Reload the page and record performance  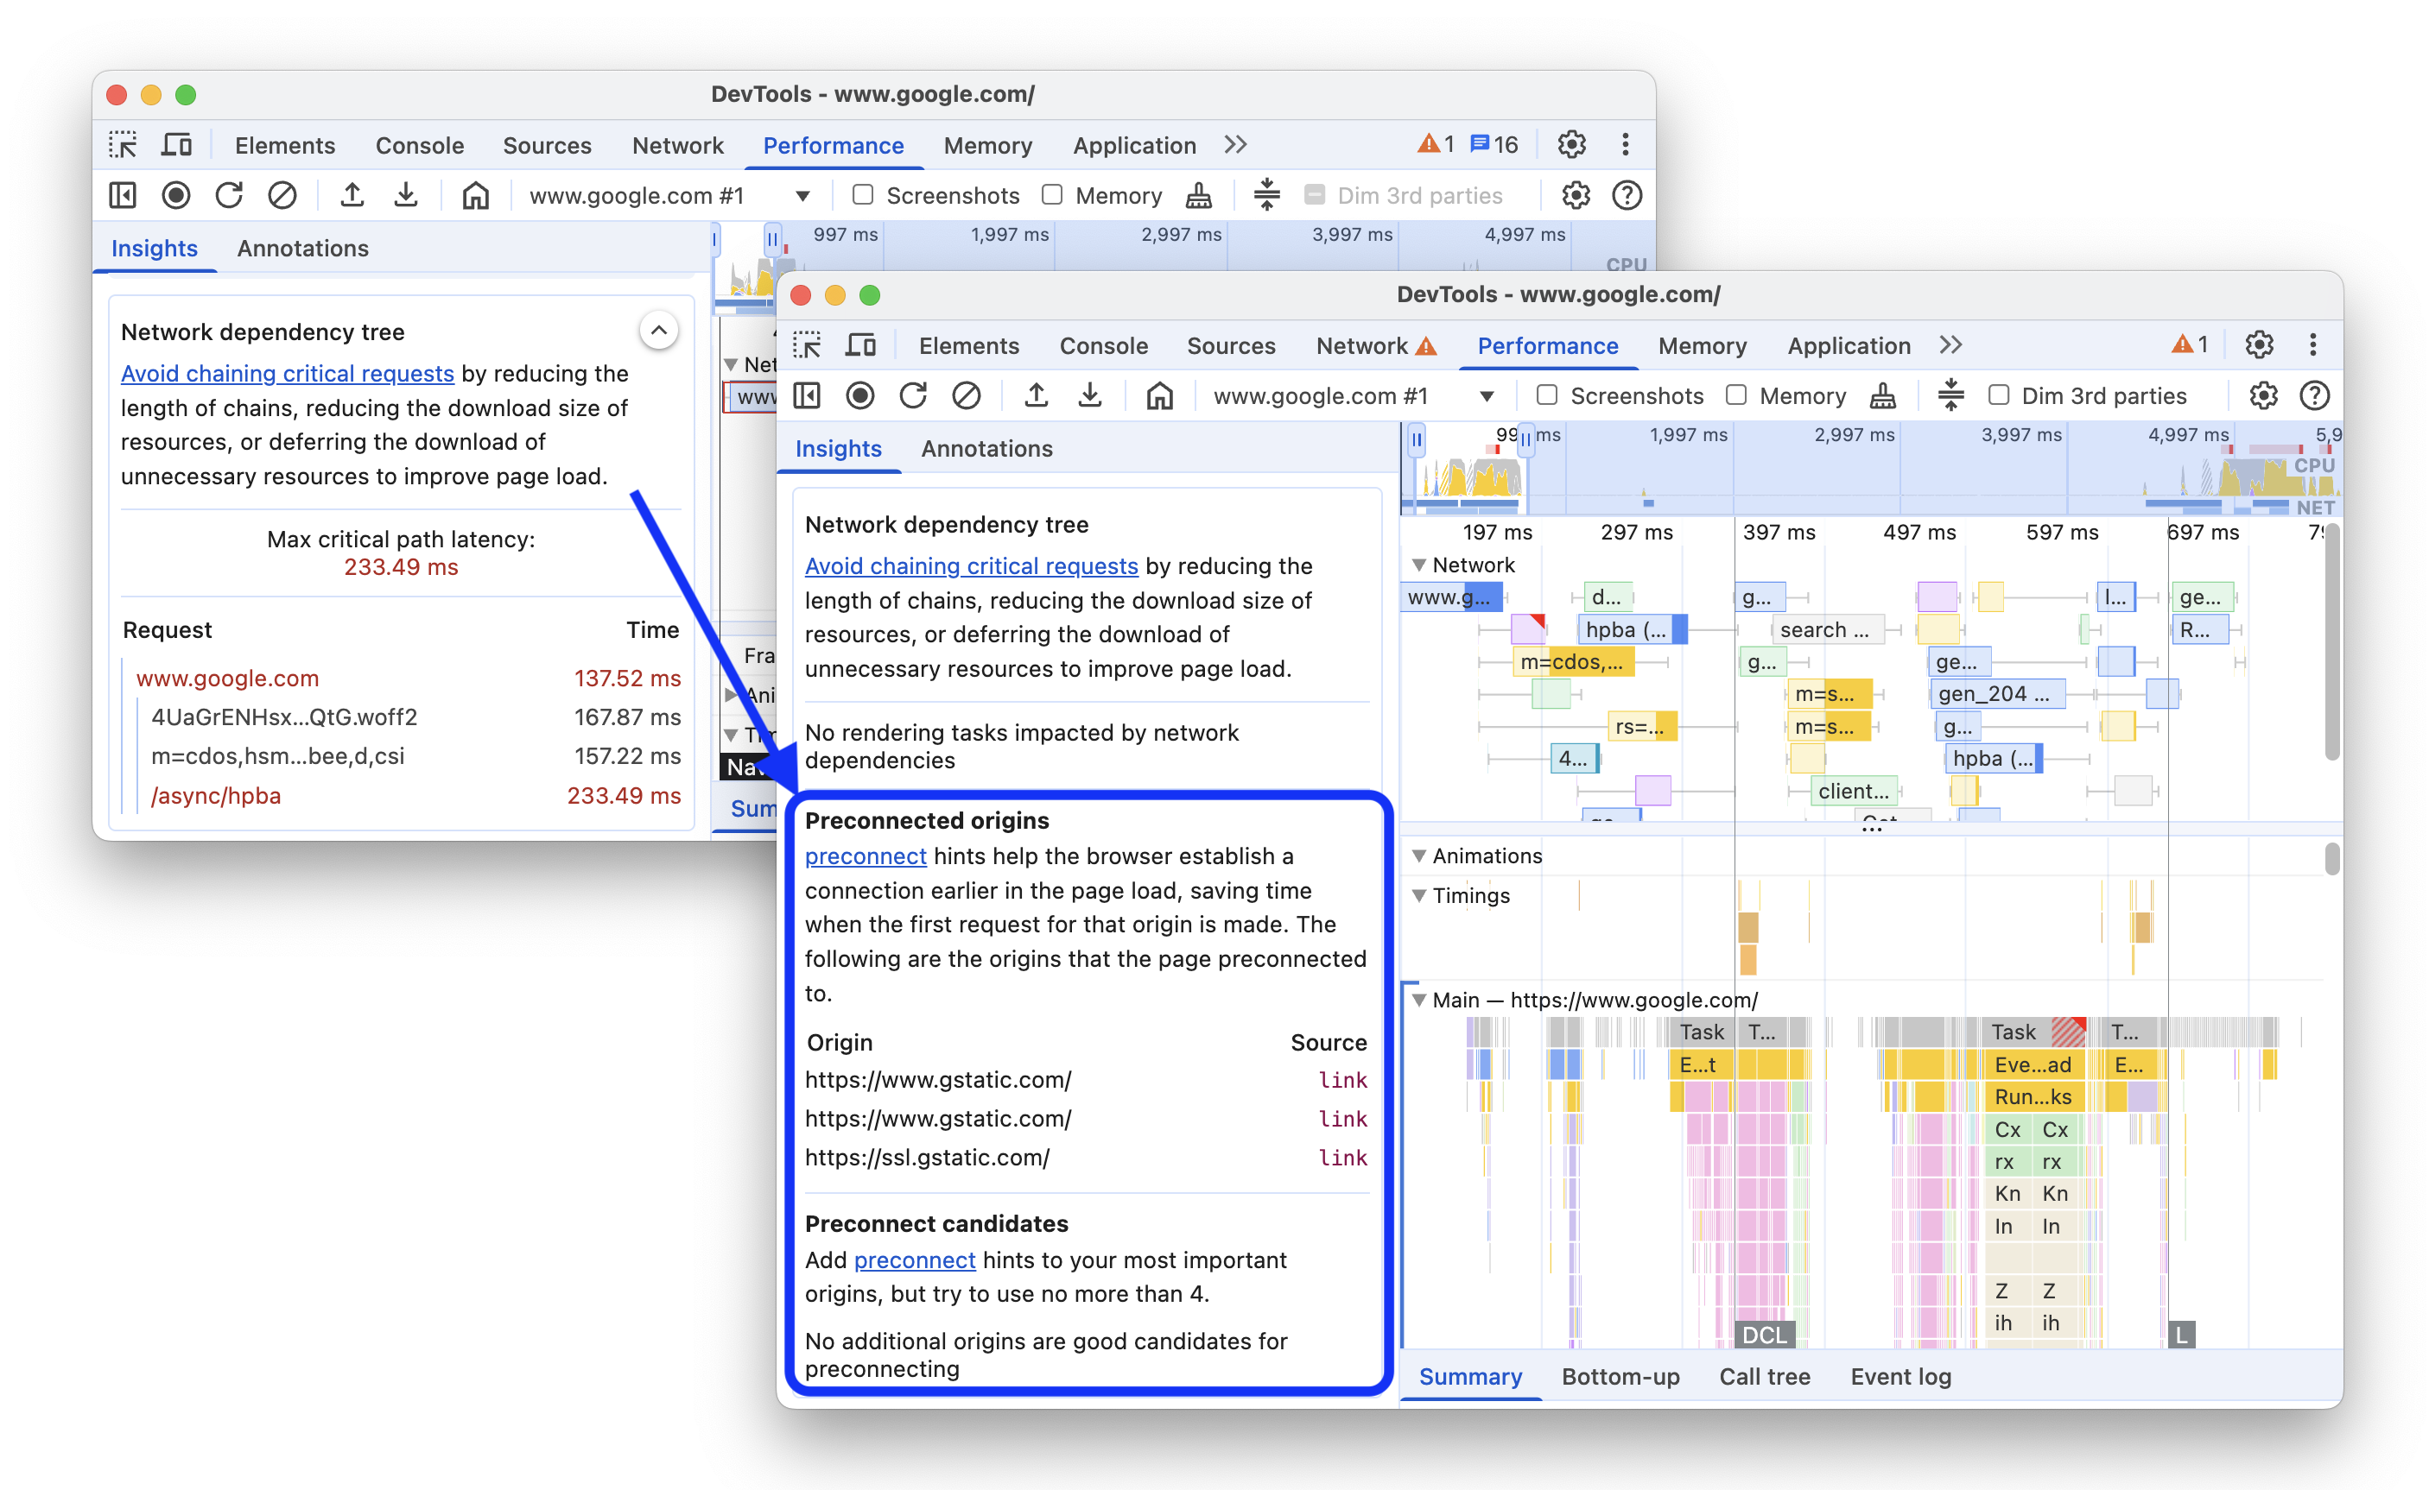pos(914,395)
